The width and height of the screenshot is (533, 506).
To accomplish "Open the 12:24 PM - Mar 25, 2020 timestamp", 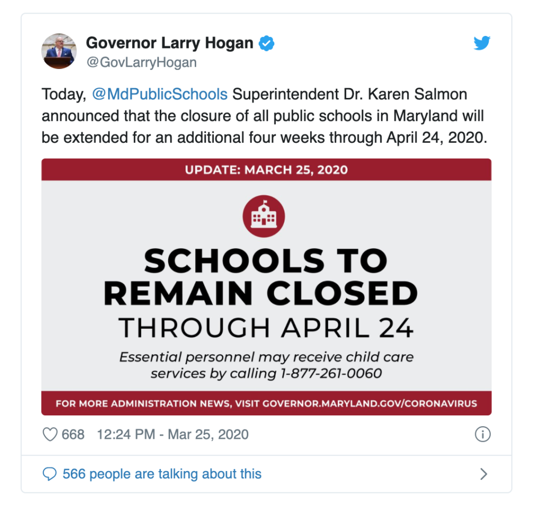I will pyautogui.click(x=173, y=435).
